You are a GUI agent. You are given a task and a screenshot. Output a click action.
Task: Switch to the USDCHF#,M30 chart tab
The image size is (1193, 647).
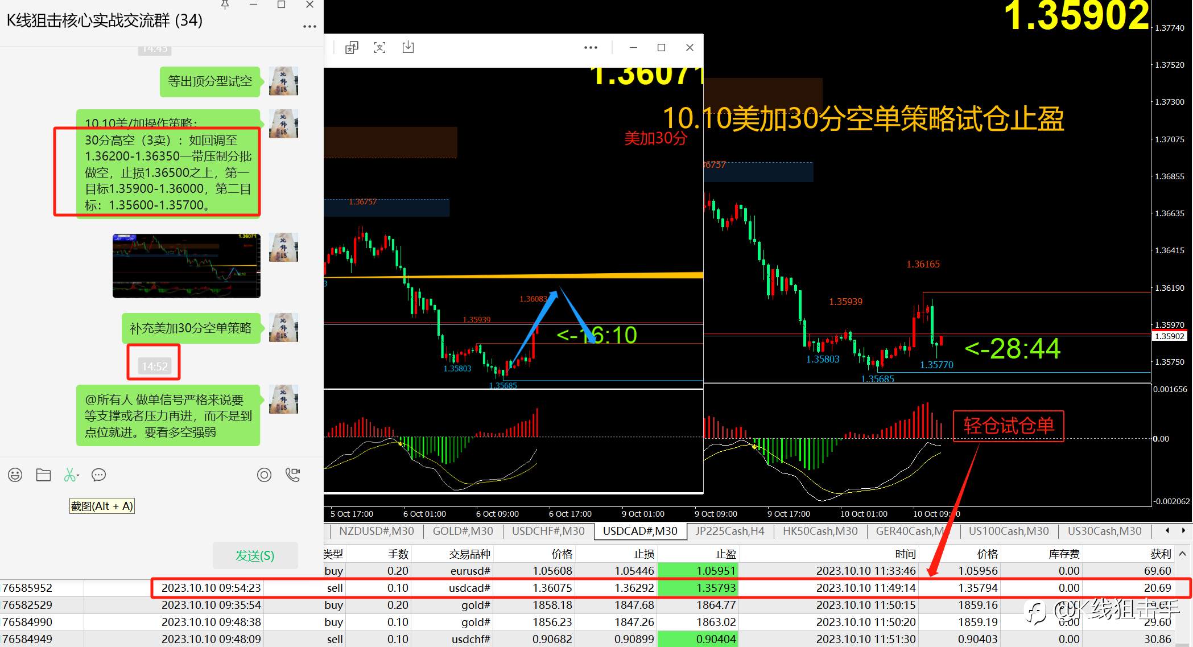point(548,531)
